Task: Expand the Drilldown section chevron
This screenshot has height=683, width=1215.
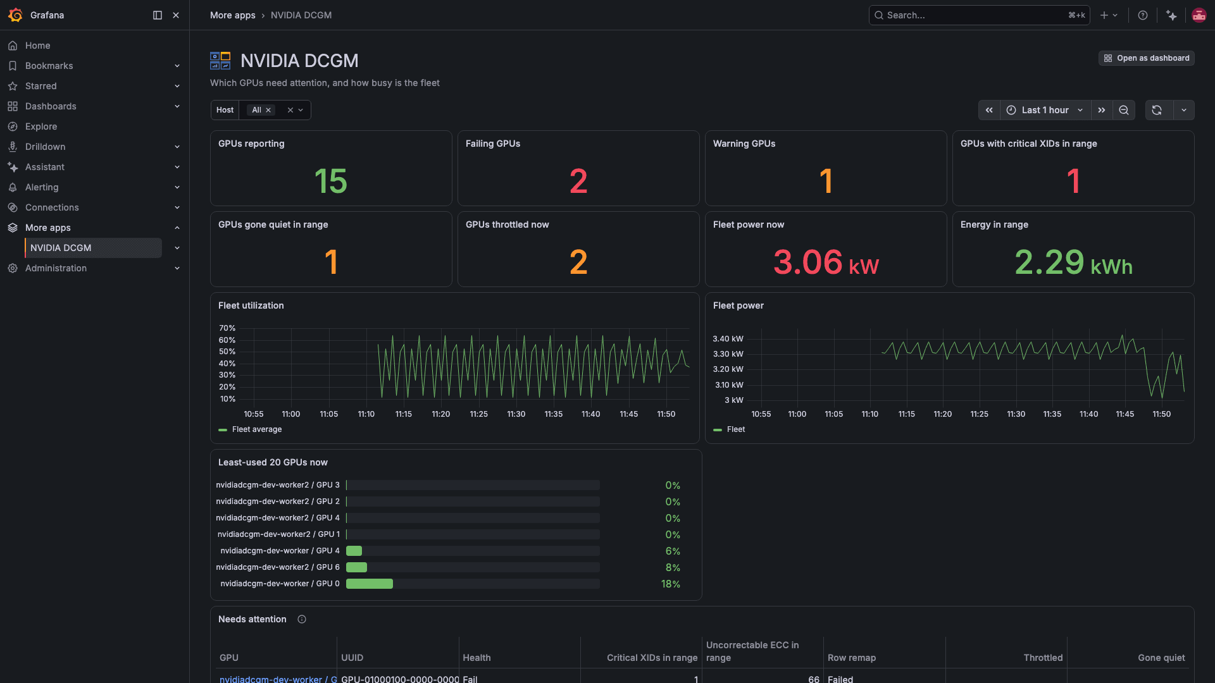Action: [x=177, y=147]
